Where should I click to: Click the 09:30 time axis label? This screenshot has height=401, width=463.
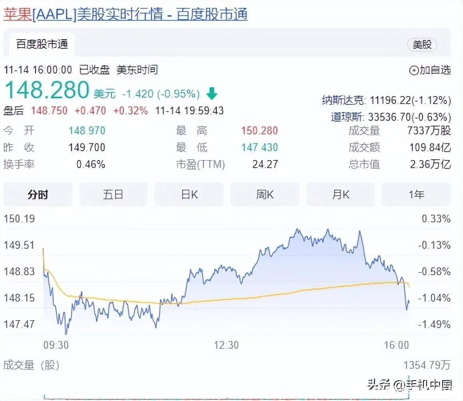[56, 345]
